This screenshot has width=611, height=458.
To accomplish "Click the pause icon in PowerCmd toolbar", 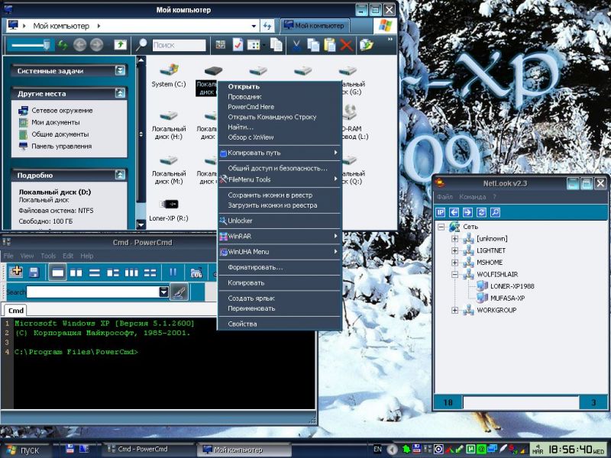I will click(x=173, y=272).
